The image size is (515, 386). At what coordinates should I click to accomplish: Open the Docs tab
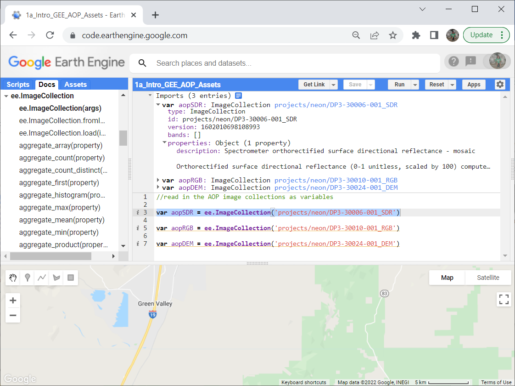click(47, 85)
